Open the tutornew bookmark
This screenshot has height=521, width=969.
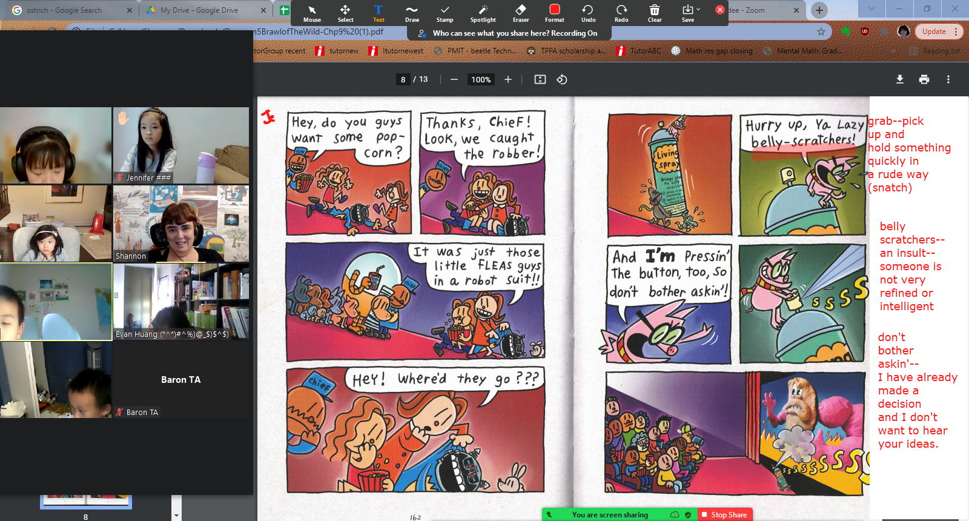337,51
